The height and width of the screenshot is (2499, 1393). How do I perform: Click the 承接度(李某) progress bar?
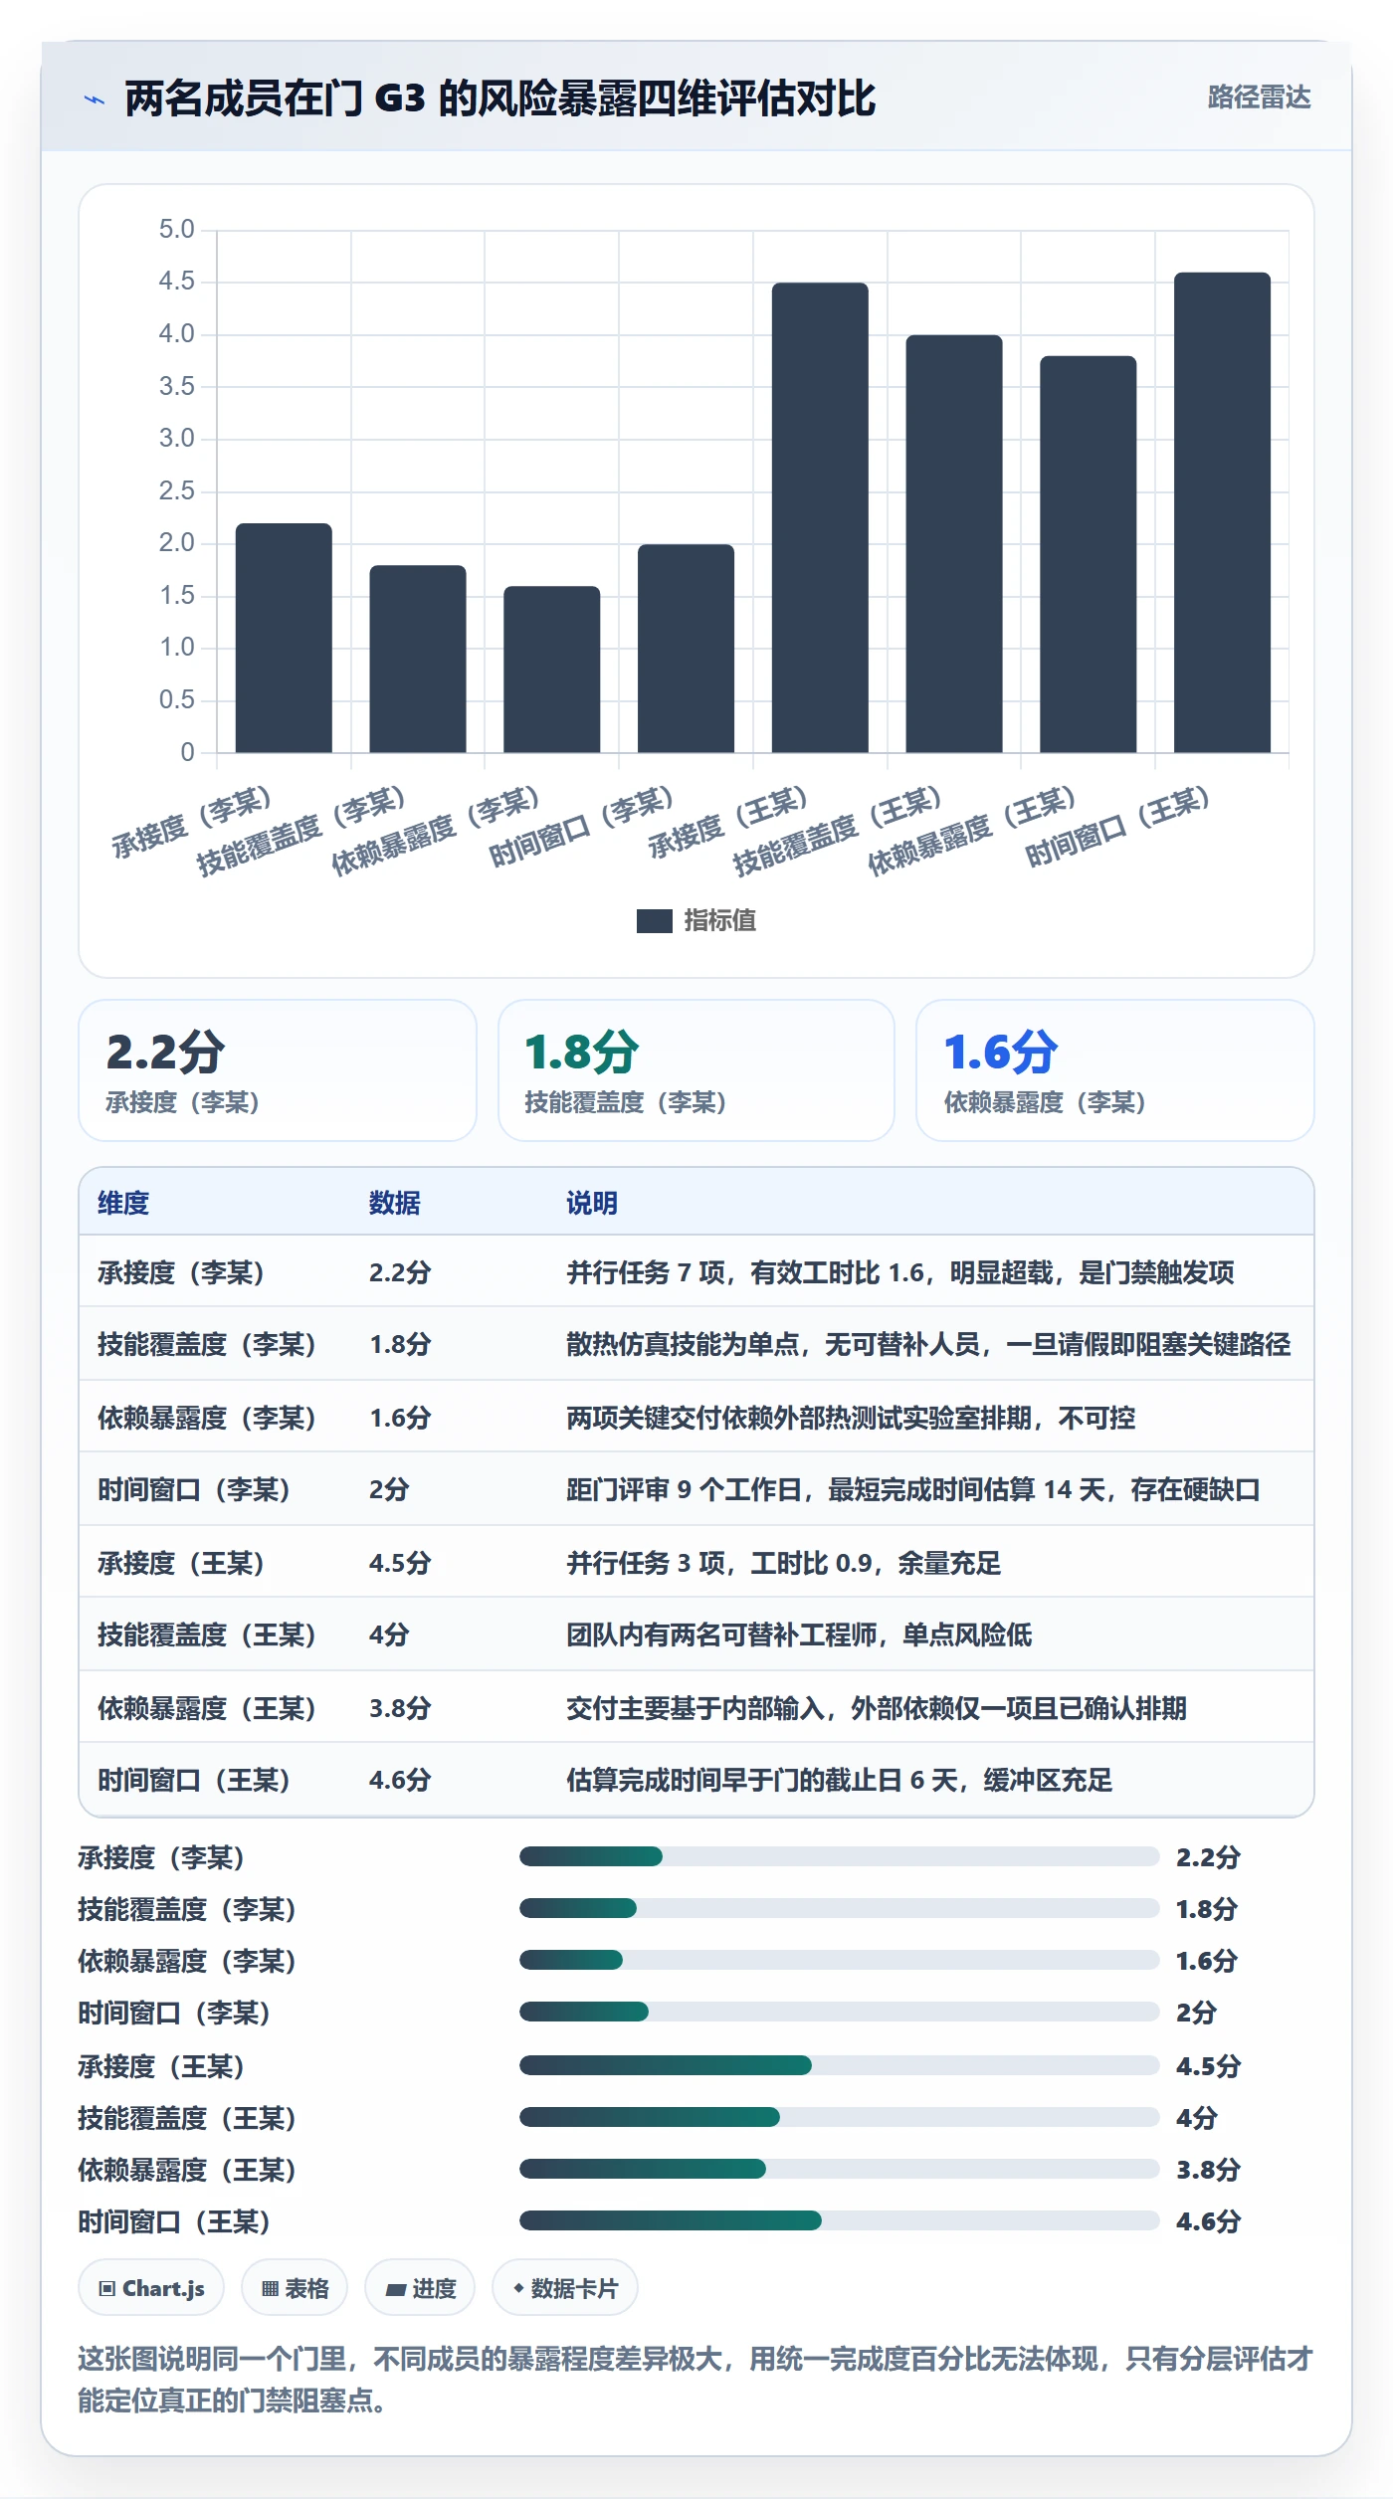(839, 1856)
